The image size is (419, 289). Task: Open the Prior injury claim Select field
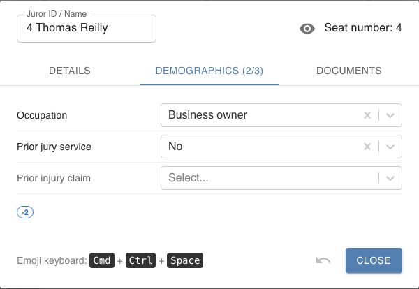[x=281, y=178]
